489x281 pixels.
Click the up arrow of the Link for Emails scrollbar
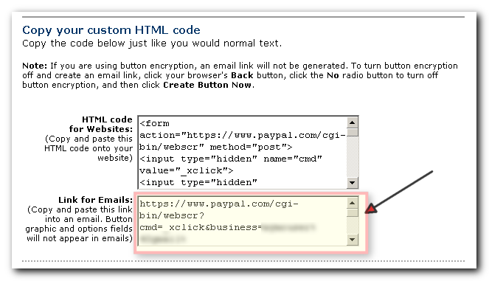tap(352, 204)
